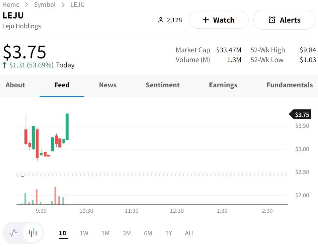Select the 1W time range
Screen dimensions: 318x247
pos(84,233)
